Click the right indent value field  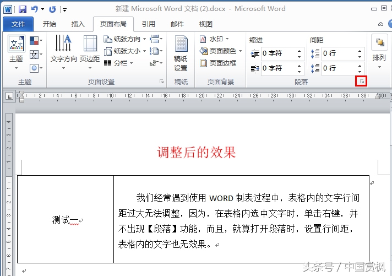(x=278, y=68)
